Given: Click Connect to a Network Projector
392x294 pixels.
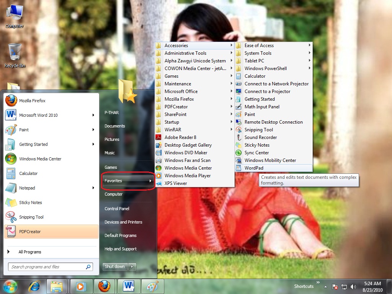Looking at the screenshot, I should pos(273,84).
